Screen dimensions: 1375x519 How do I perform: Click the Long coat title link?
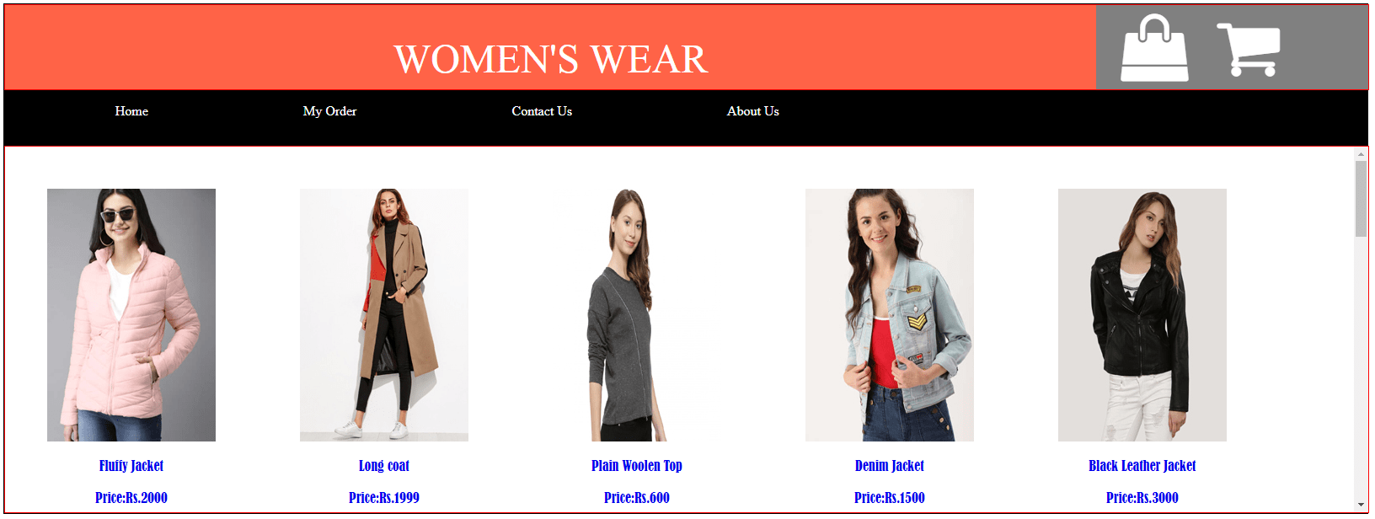pos(384,466)
